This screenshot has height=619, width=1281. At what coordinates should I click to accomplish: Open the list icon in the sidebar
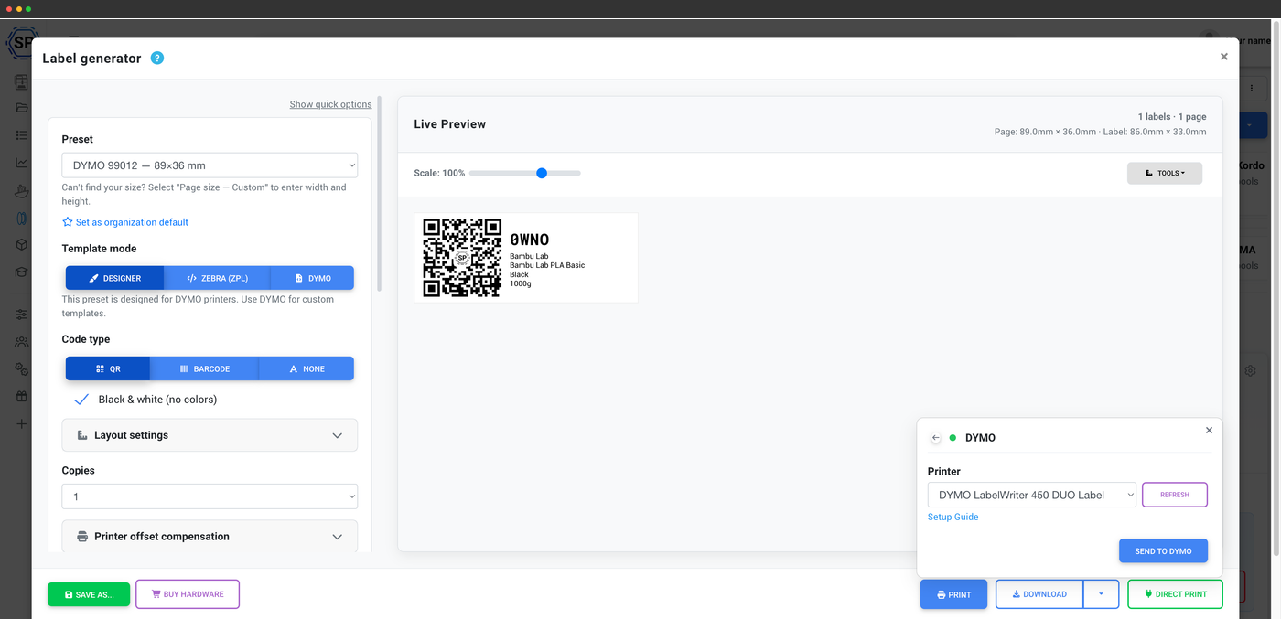click(22, 135)
